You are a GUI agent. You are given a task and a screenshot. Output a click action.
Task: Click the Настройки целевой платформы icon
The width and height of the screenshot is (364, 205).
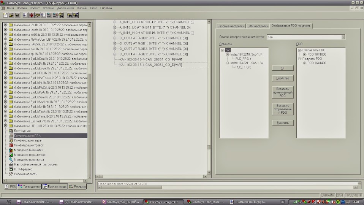[11, 164]
